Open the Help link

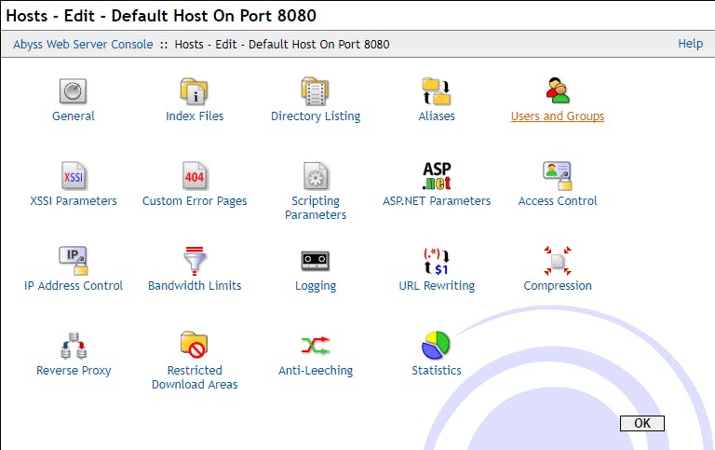pos(690,44)
